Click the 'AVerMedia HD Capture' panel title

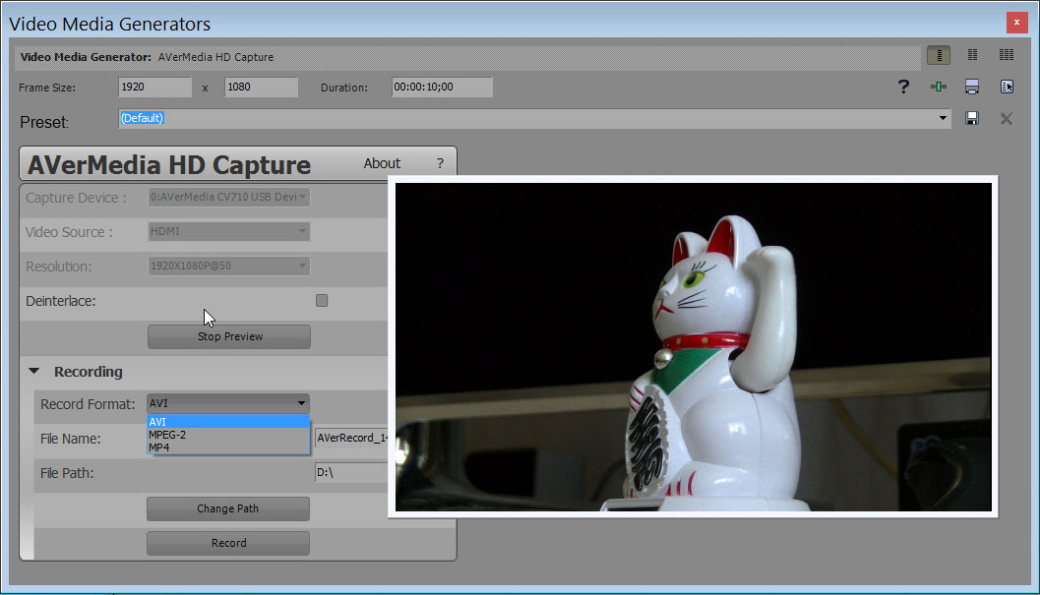(169, 164)
